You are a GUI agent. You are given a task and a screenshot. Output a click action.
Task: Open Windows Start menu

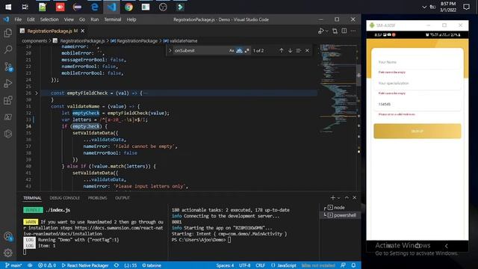(x=8, y=7)
